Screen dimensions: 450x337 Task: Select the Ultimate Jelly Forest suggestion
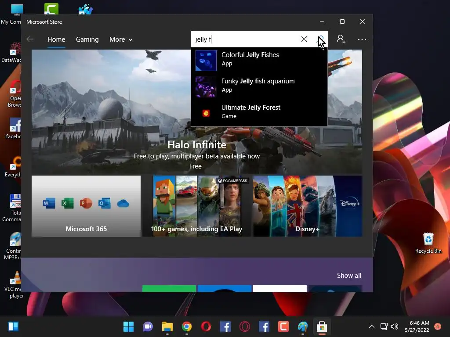tap(259, 113)
